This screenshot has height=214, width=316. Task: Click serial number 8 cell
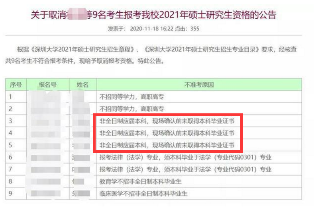pyautogui.click(x=16, y=181)
